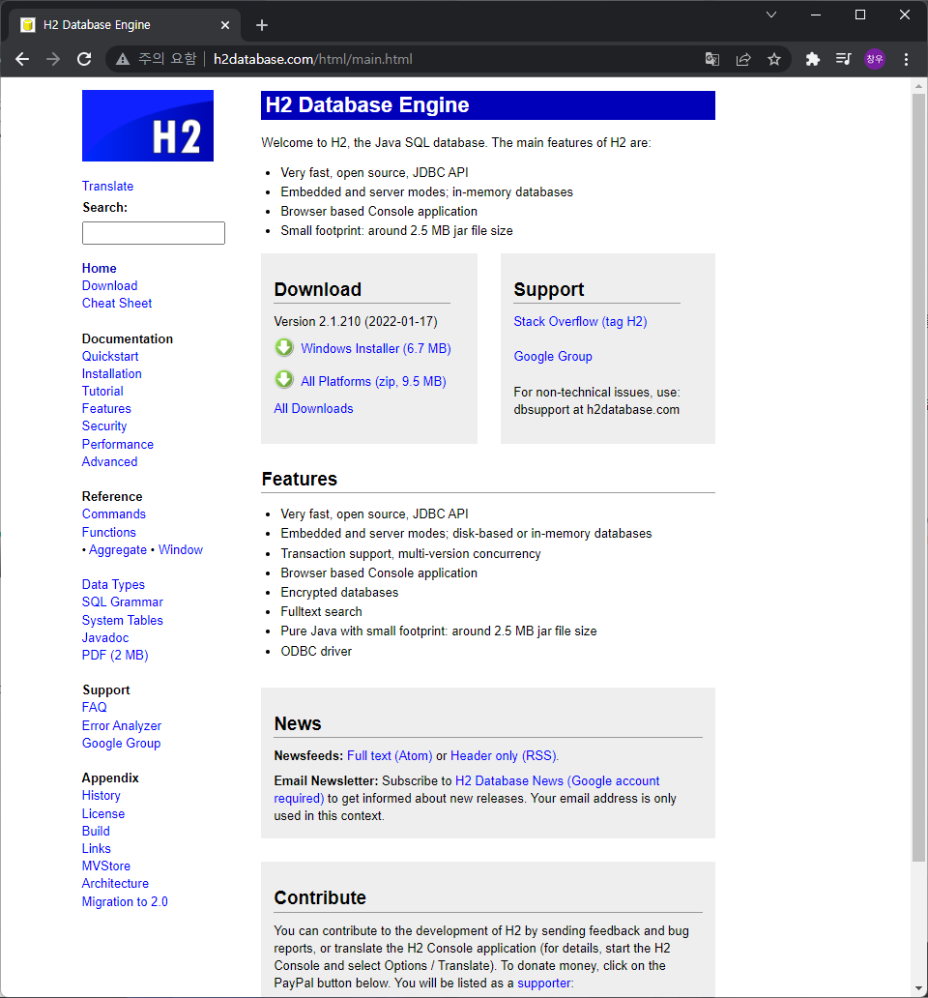Focus the sidebar Search input box
This screenshot has height=998, width=928.
154,233
